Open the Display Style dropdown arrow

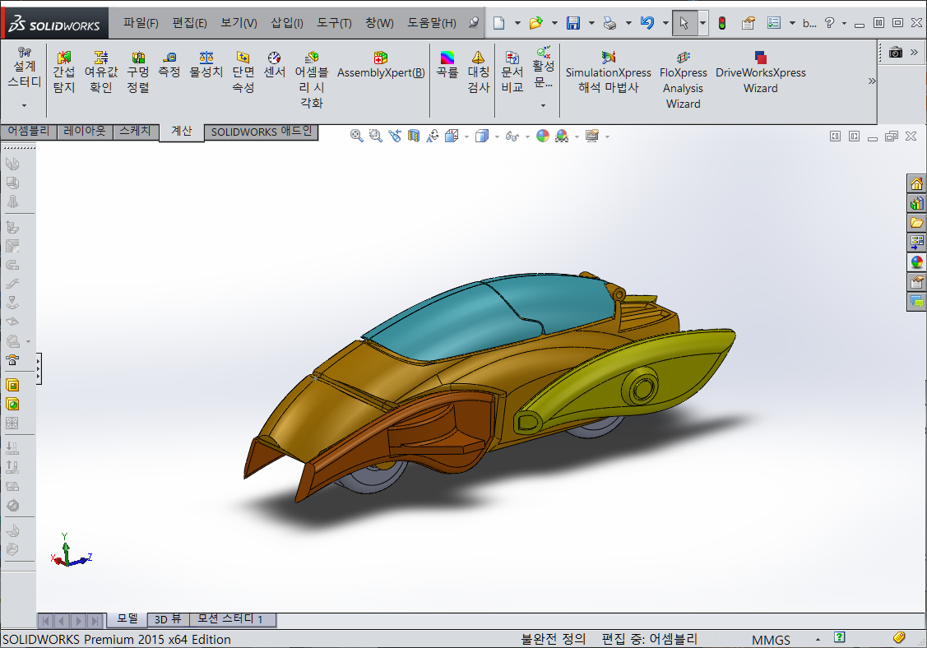click(497, 137)
